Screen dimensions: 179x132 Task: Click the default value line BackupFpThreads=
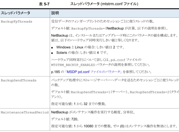coord(110,28)
